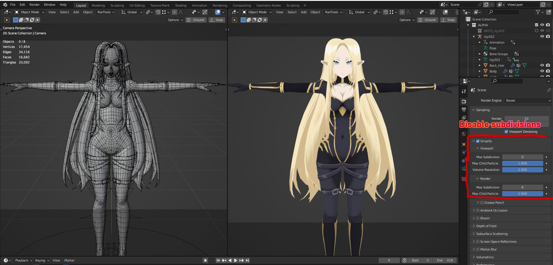The width and height of the screenshot is (553, 265).
Task: Click the Ground button in the right viewport
Action: pyautogui.click(x=428, y=20)
